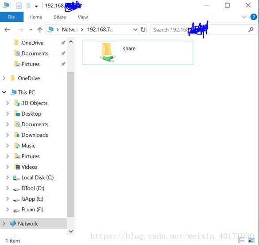The image size is (259, 245).
Task: Click the Videos folder icon
Action: pos(17,167)
